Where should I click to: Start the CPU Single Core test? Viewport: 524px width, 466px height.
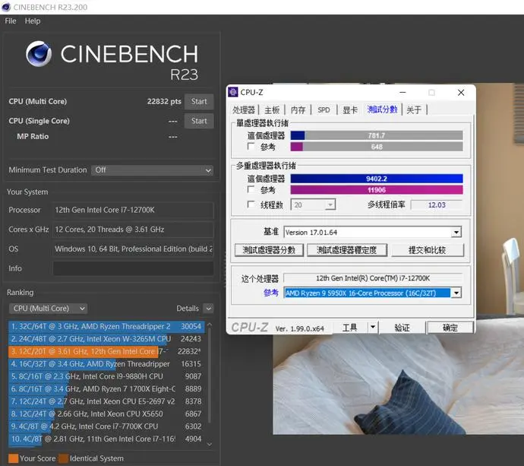click(x=199, y=121)
